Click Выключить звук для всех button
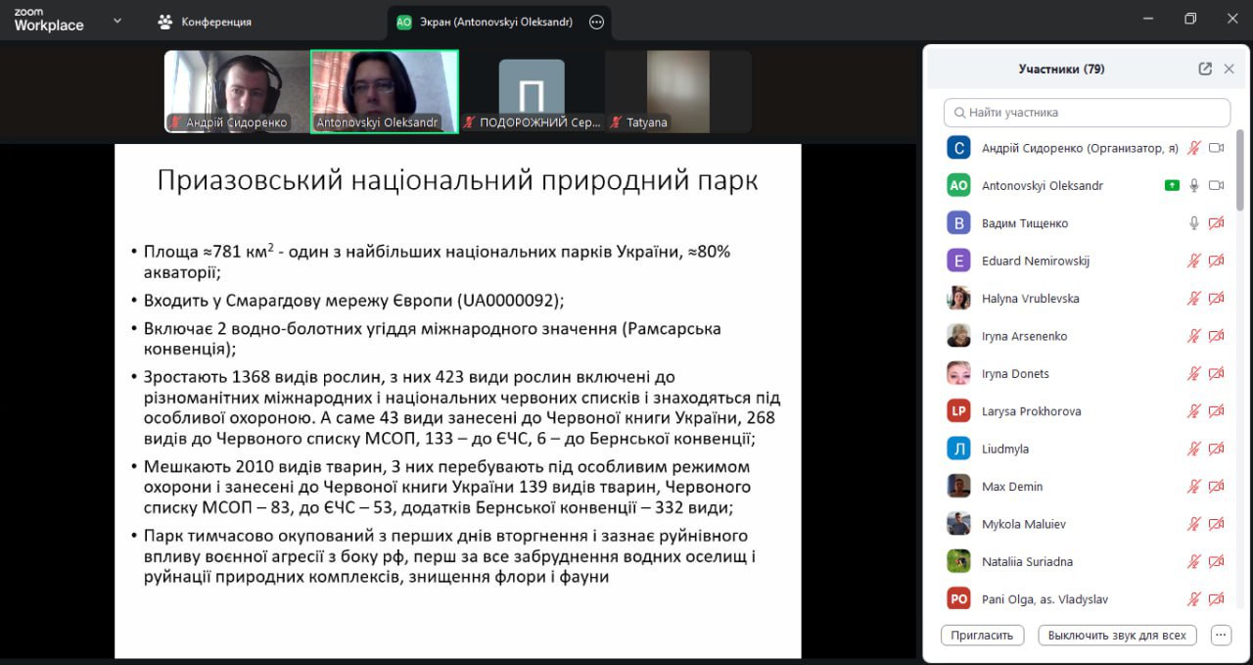This screenshot has width=1253, height=665. [x=1117, y=635]
